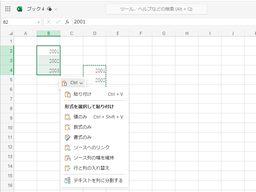Open the search box (Alt + Q)
Image resolution: width=256 pixels, height=192 pixels.
pyautogui.click(x=156, y=9)
